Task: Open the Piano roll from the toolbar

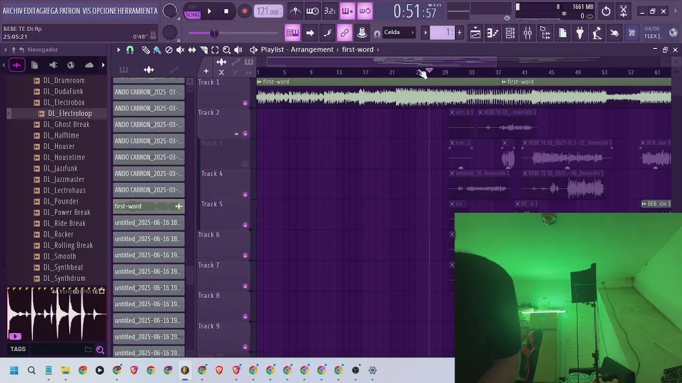Action: (x=493, y=33)
